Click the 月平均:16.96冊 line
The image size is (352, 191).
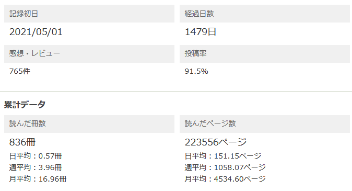tap(38, 179)
